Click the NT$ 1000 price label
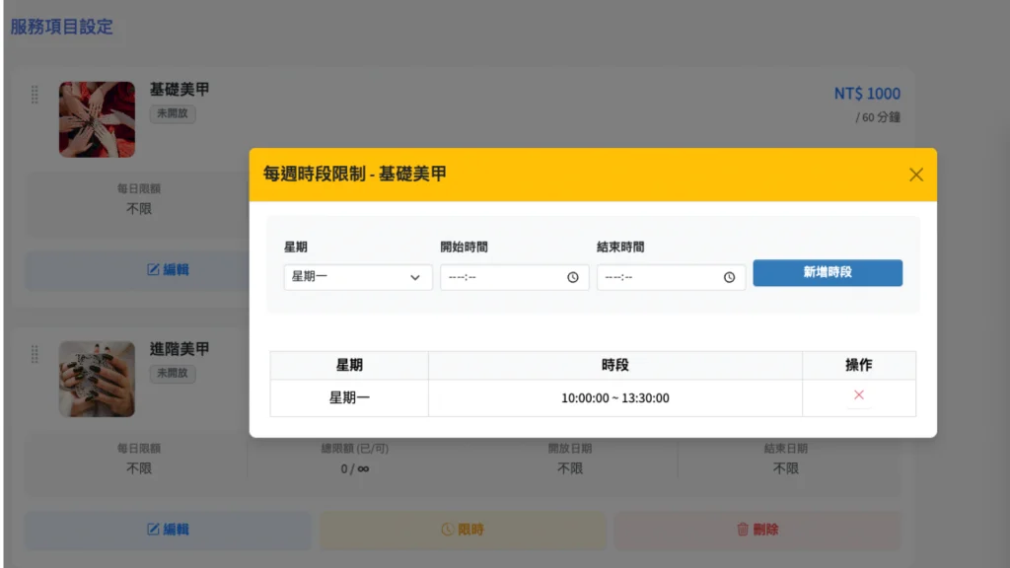 [x=867, y=94]
